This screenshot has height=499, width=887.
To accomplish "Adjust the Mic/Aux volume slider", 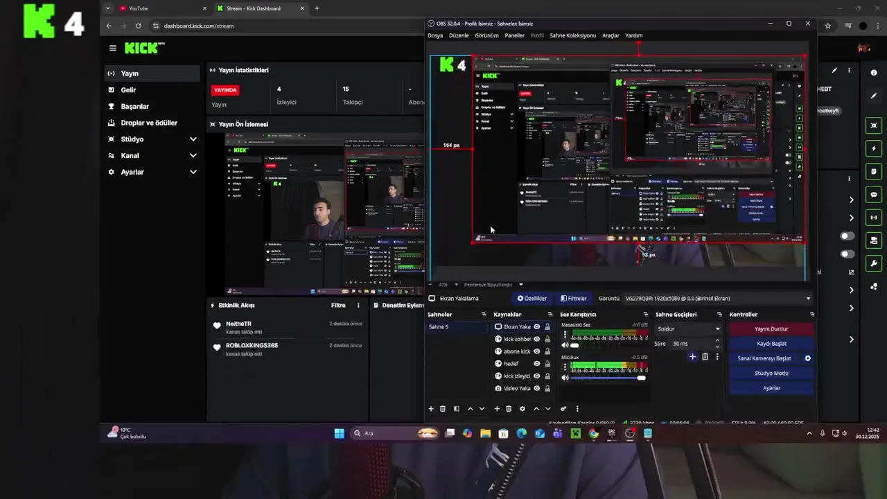I will 608,378.
